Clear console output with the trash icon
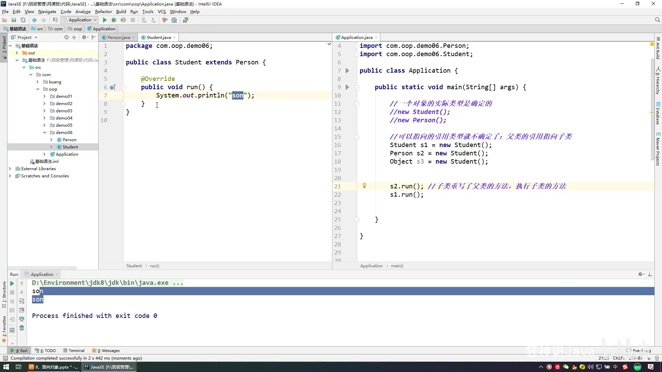The width and height of the screenshot is (662, 372). (x=22, y=328)
